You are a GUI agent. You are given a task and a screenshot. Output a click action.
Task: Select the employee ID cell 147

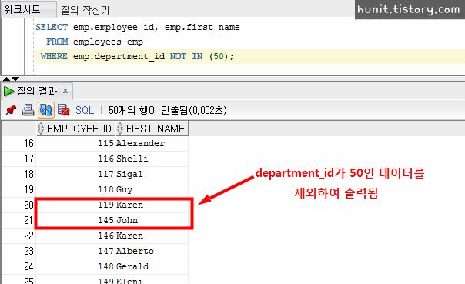75,252
